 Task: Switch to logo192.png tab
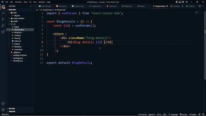click(45, 6)
